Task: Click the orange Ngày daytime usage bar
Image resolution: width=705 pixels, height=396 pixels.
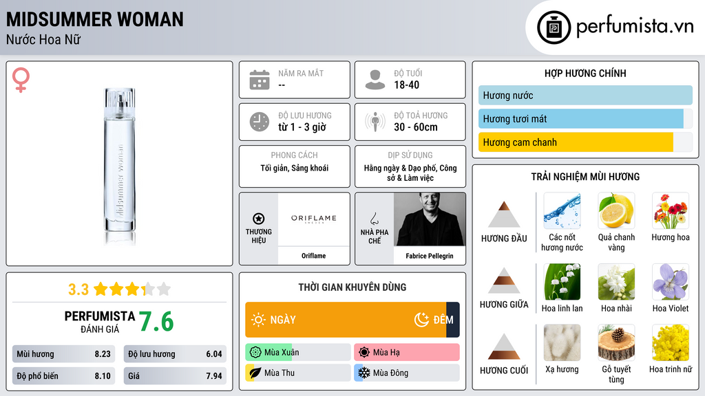Action: [x=346, y=320]
